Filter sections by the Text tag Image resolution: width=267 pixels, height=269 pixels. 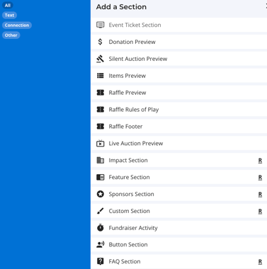pyautogui.click(x=9, y=15)
